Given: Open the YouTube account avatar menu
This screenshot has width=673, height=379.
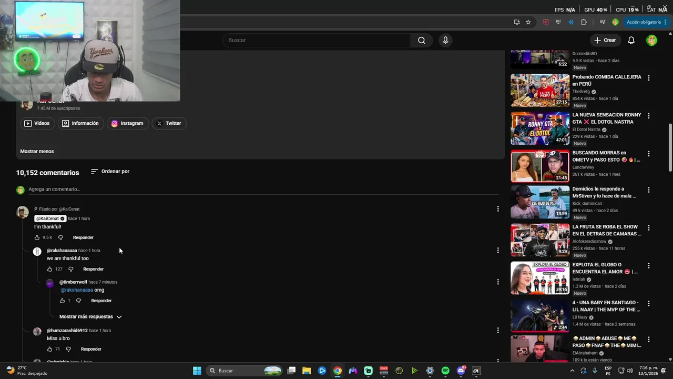Looking at the screenshot, I should coord(651,40).
